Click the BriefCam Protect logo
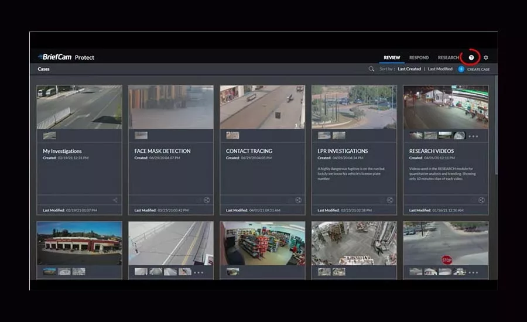The image size is (527, 322). pyautogui.click(x=66, y=57)
